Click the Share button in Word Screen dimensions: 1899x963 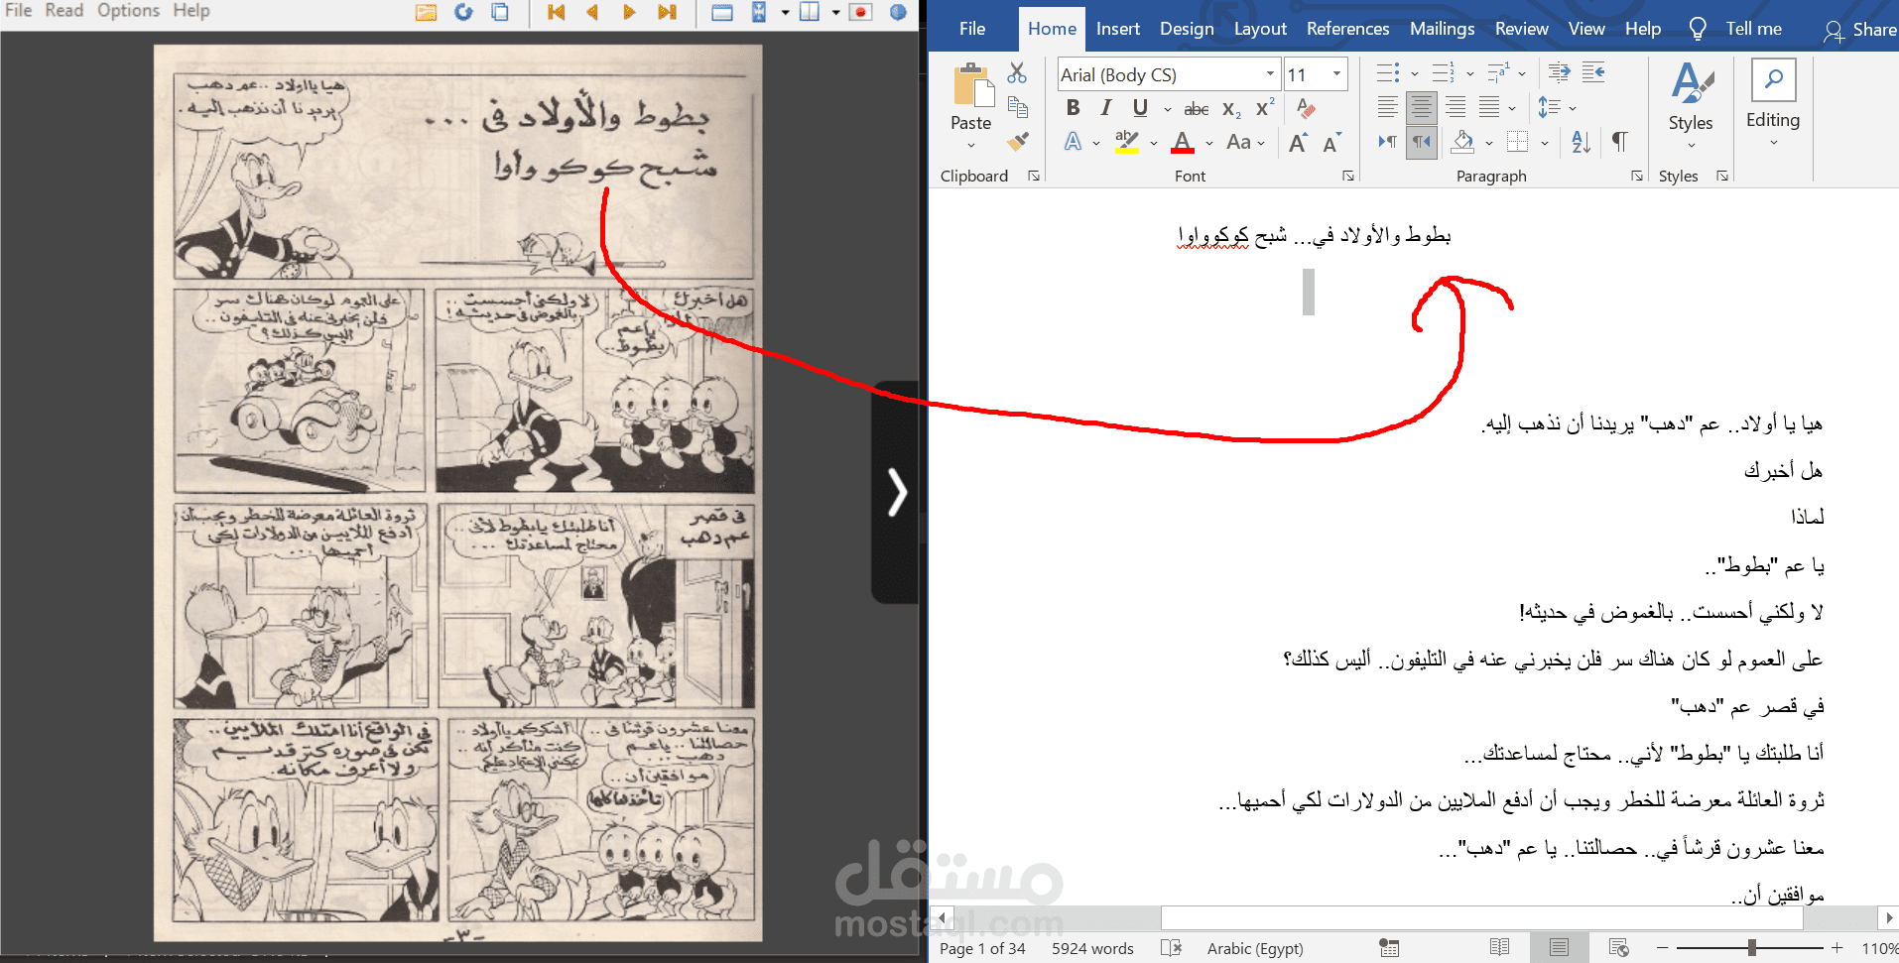1860,30
